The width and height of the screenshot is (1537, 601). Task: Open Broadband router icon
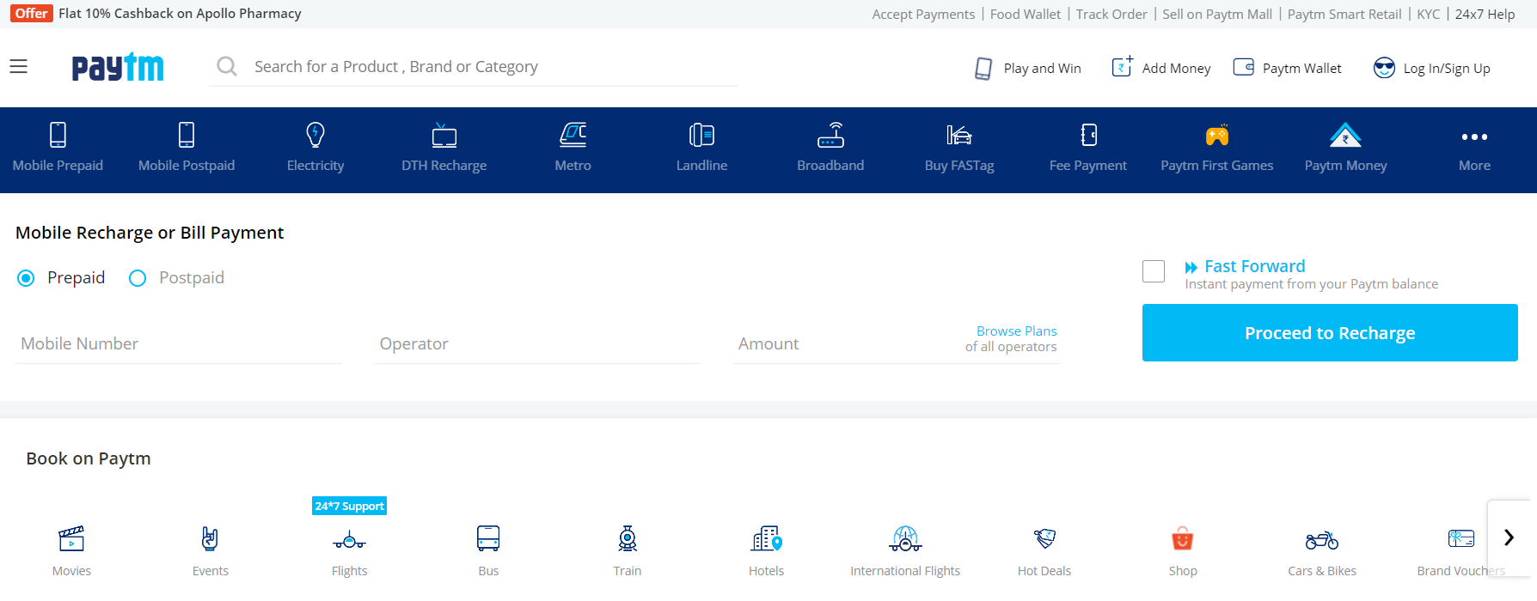click(830, 135)
